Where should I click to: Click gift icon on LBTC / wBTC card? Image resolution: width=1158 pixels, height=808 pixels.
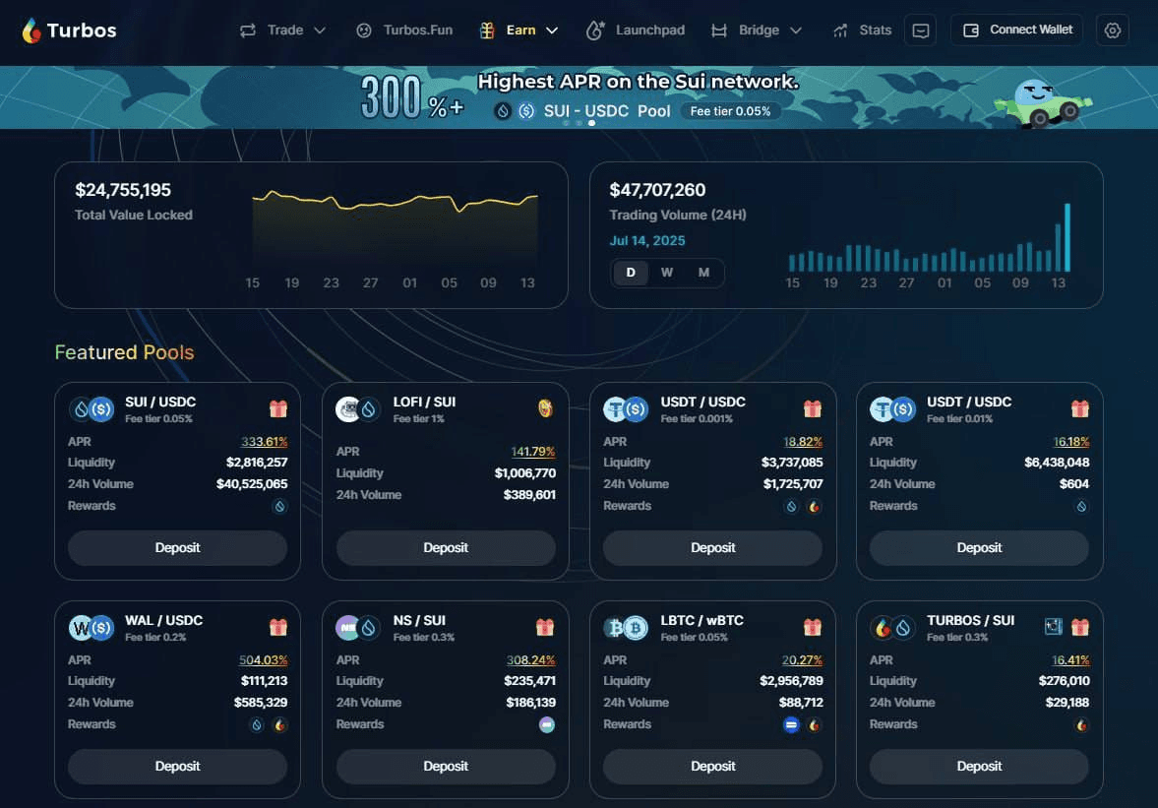[813, 627]
